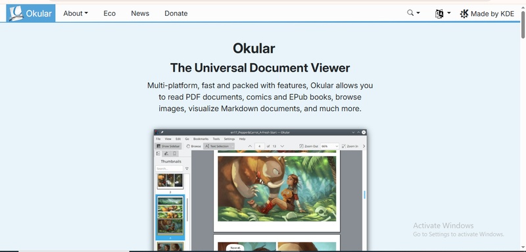Click the maximize chevron in the Okular title bar
This screenshot has height=252, width=526.
point(358,132)
